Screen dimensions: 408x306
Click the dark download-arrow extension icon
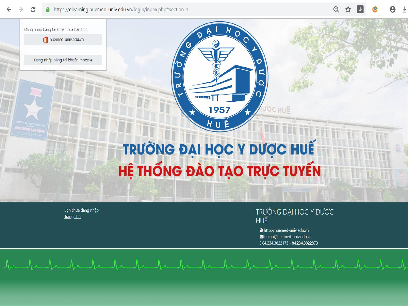pyautogui.click(x=360, y=9)
